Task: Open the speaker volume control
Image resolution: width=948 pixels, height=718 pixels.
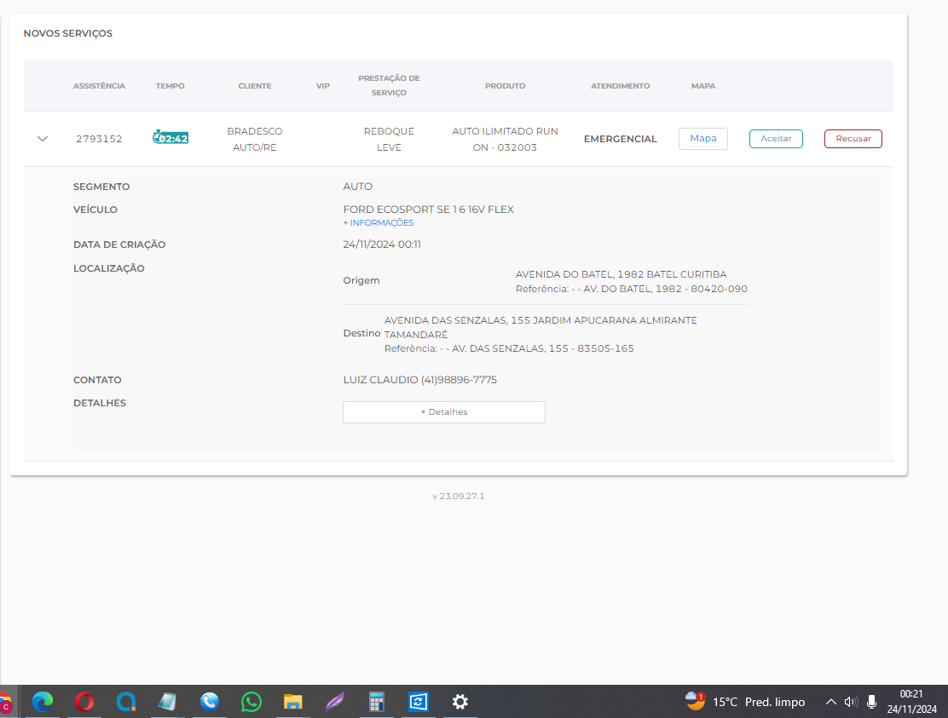Action: [x=850, y=702]
